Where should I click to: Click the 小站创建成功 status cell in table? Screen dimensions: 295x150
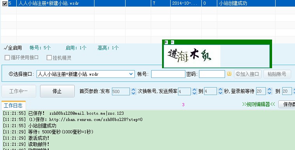click(246, 3)
